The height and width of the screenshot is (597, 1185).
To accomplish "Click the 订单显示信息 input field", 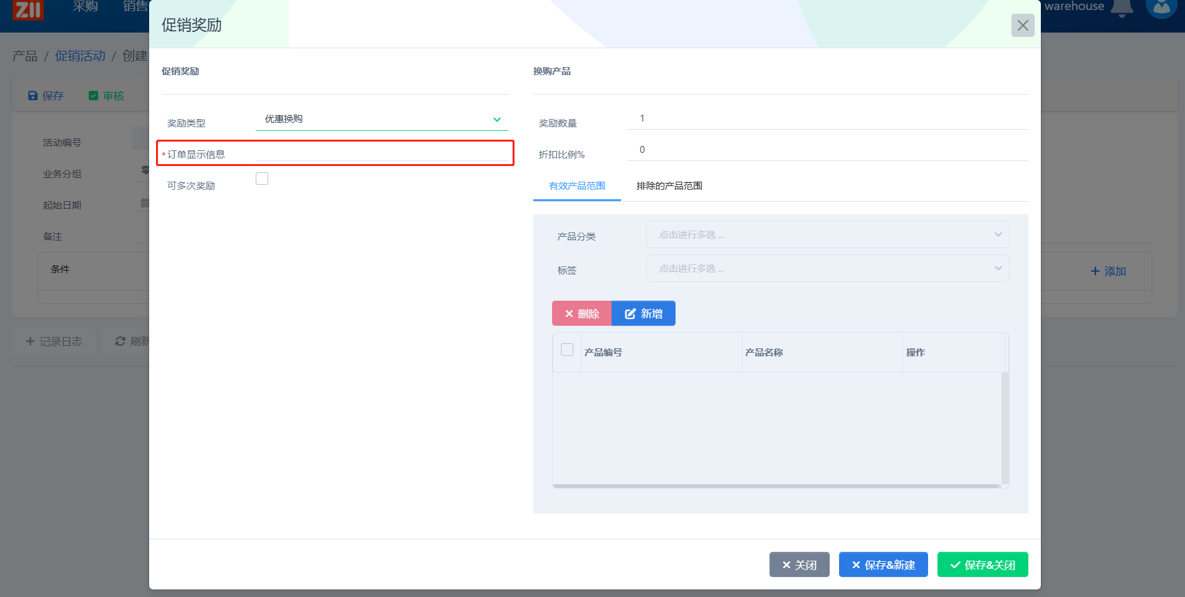I will point(382,153).
